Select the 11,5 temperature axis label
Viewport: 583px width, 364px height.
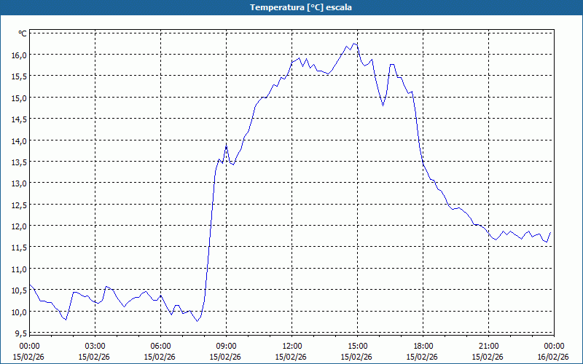point(18,248)
